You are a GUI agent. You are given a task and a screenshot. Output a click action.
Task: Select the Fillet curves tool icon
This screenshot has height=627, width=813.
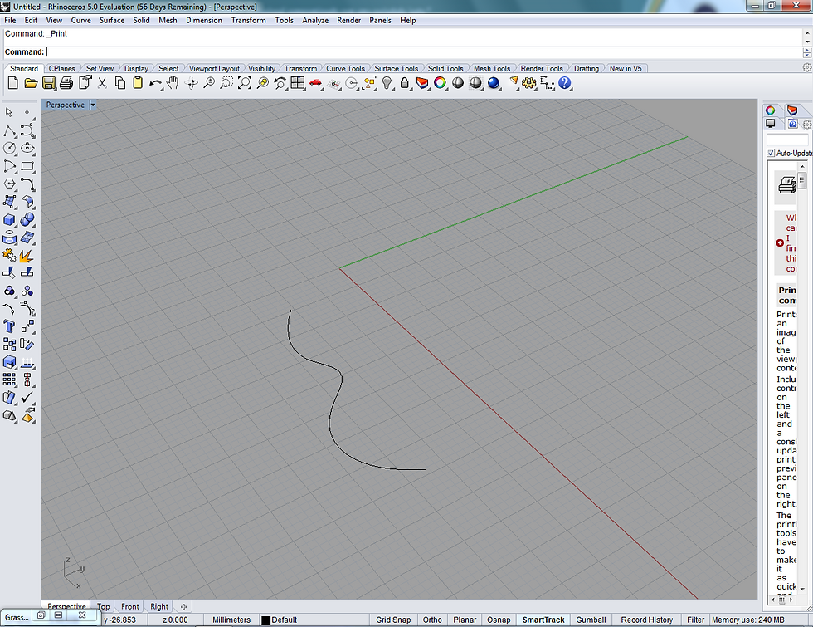27,184
